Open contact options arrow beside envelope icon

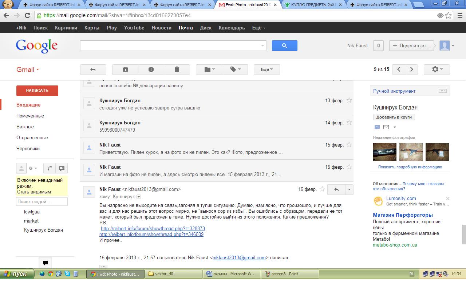coord(395,127)
